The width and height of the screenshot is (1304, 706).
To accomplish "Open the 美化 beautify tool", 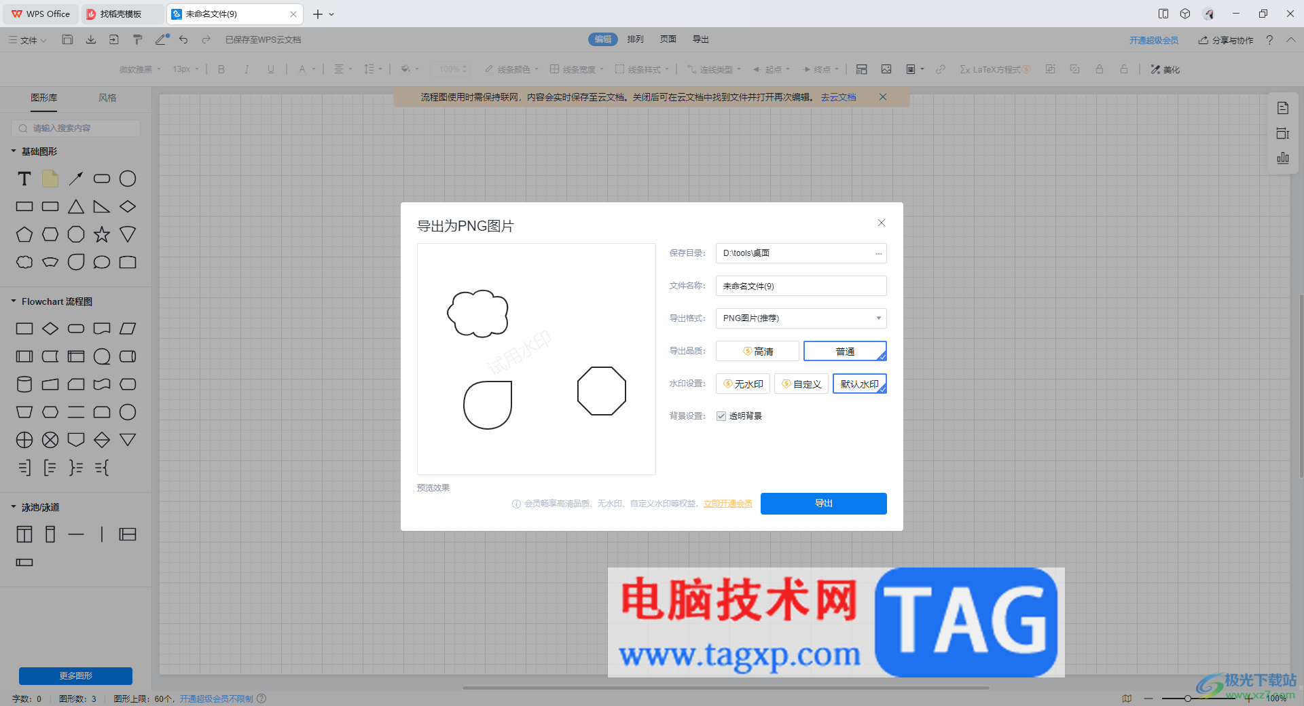I will click(1165, 69).
